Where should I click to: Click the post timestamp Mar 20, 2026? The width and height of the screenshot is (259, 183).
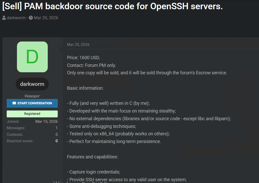[x=78, y=45]
